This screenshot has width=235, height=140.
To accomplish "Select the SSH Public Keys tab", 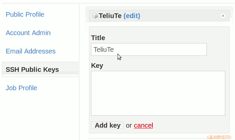I will coord(32,69).
